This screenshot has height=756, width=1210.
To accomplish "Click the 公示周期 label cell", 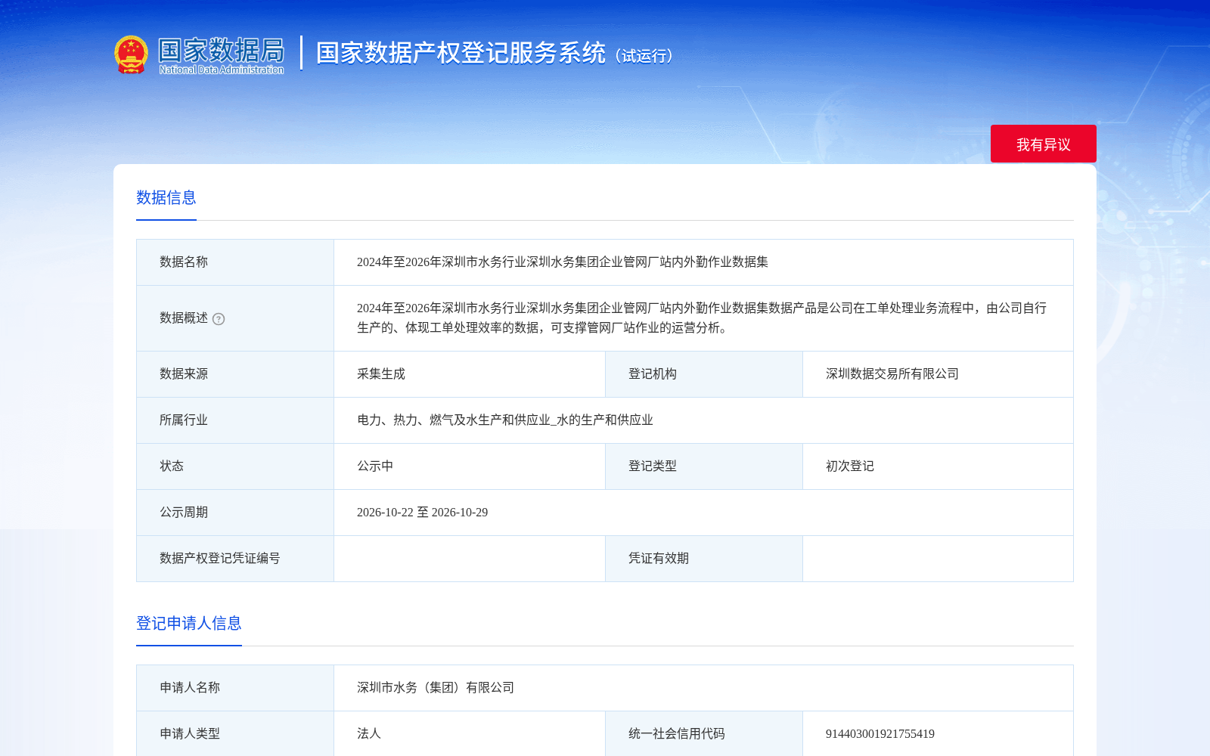I will [x=235, y=513].
